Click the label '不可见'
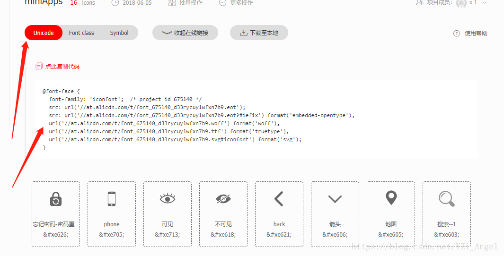The width and height of the screenshot is (504, 256). click(x=223, y=224)
